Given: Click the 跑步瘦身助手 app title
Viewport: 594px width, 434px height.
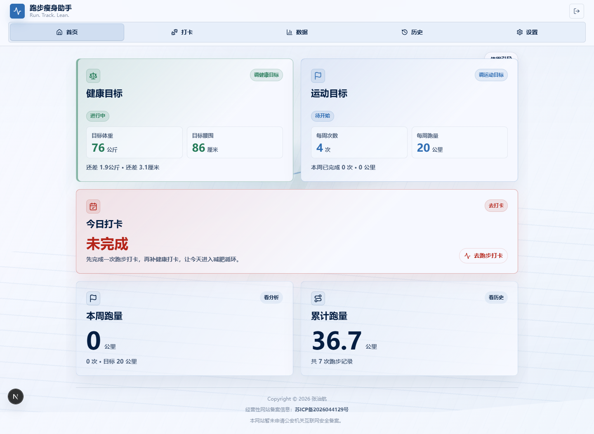Looking at the screenshot, I should pos(51,8).
